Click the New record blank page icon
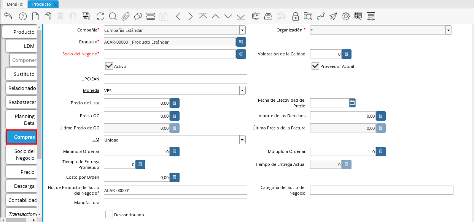The width and height of the screenshot is (474, 222). (35, 16)
